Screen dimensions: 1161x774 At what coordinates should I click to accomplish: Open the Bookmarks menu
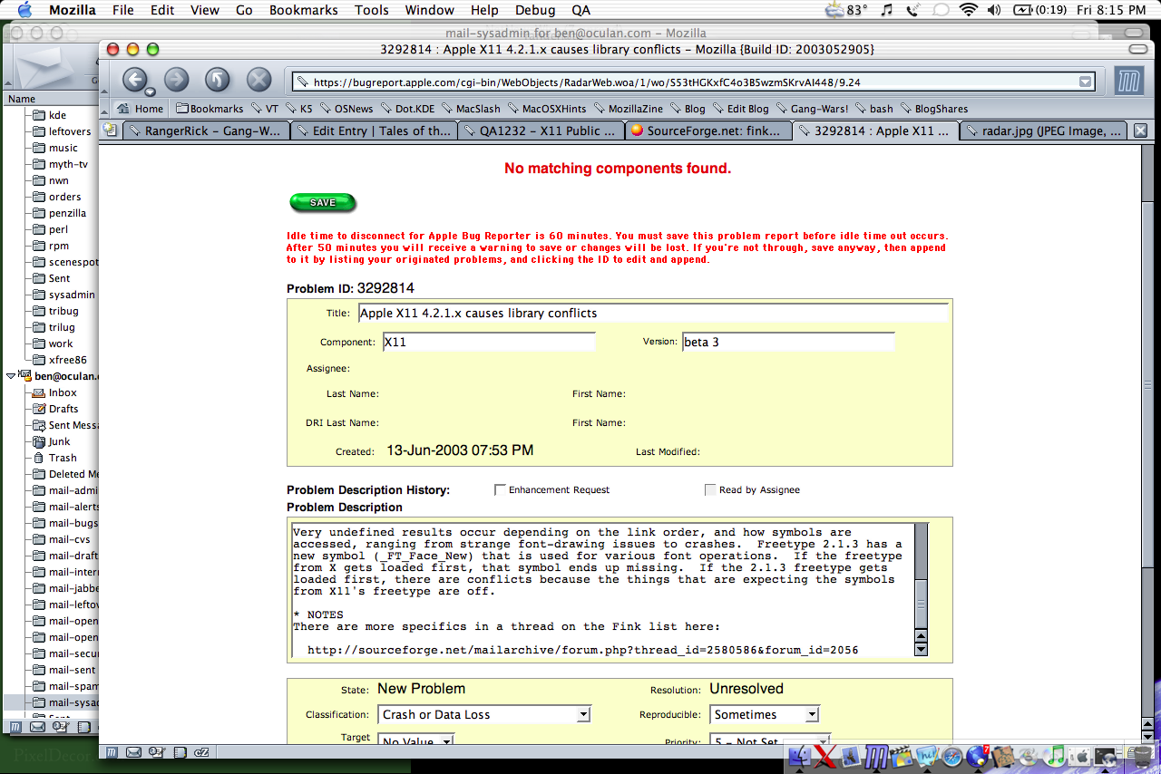303,10
